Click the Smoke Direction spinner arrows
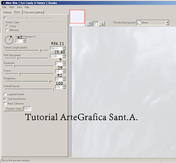This screenshot has width=176, height=163. [25, 41]
